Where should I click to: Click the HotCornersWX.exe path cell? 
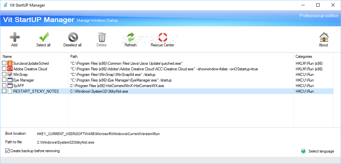[x=117, y=86]
